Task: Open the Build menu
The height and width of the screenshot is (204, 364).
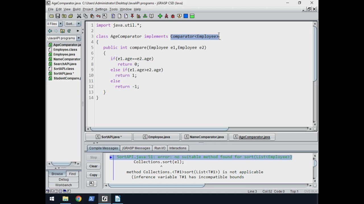Action: coord(76,9)
